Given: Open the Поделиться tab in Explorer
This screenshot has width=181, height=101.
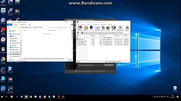Looking at the screenshot, I should point(23,25).
